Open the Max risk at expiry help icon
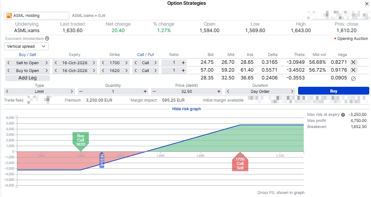371x197 pixels. click(343, 115)
